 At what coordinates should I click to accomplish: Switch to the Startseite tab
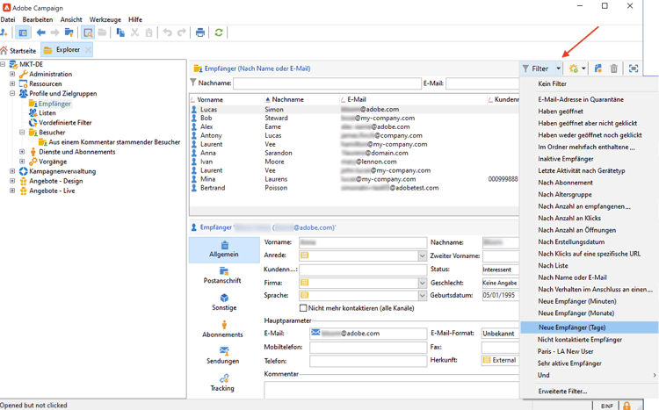(x=18, y=51)
